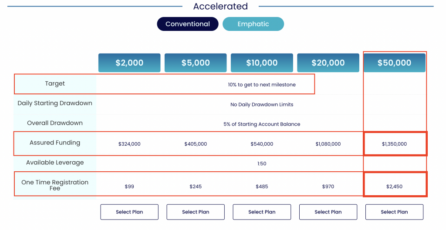Click the $5,000 account size header
Viewport: 446px width, 230px height.
click(x=196, y=63)
